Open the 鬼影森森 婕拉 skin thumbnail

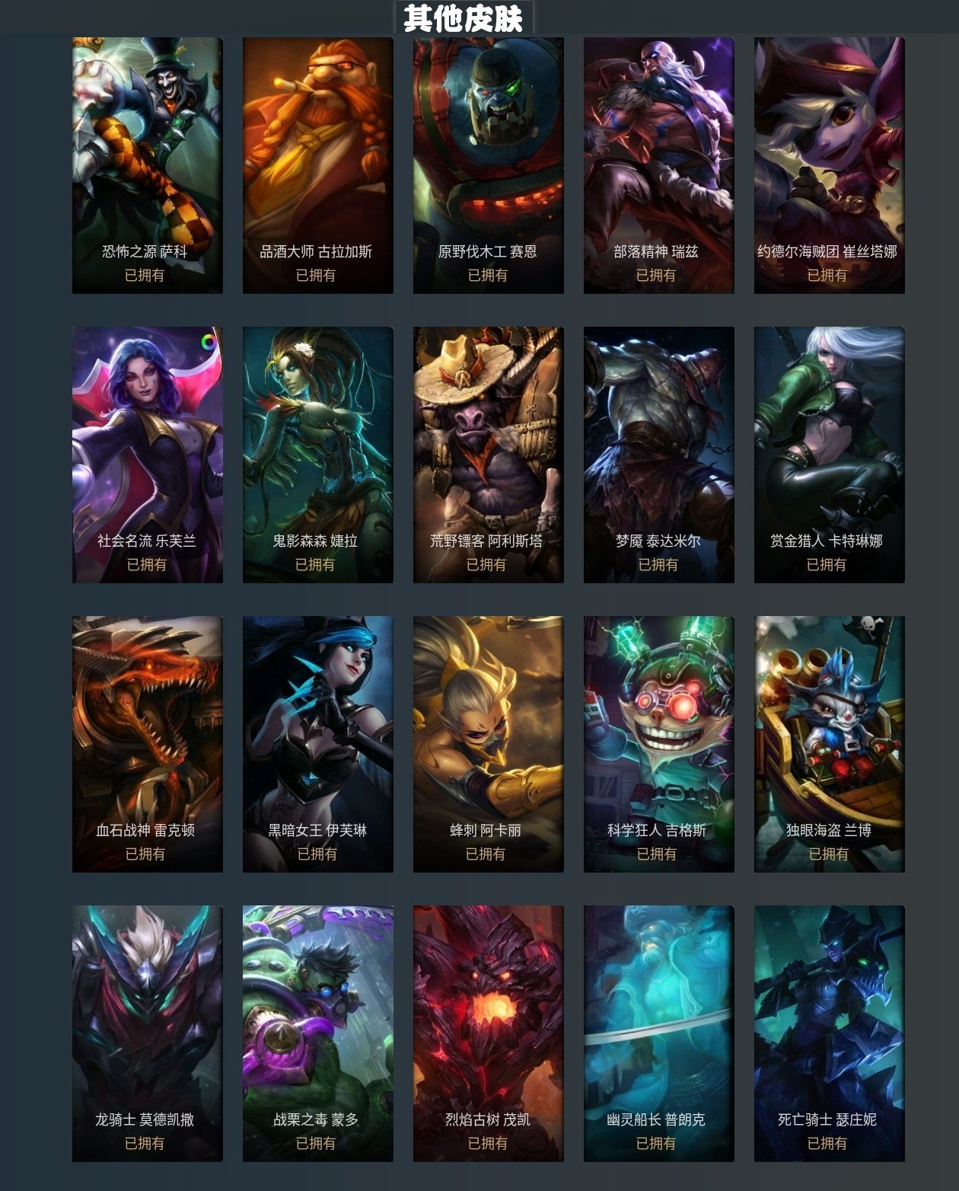(x=318, y=455)
